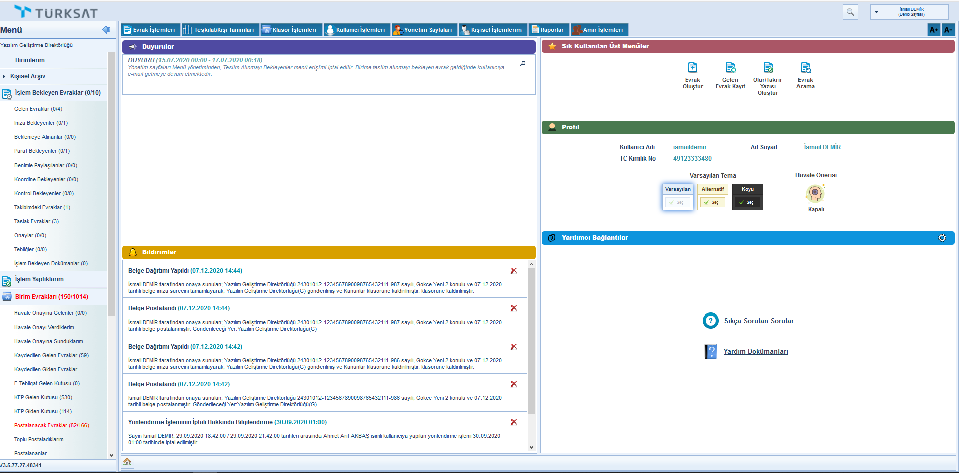Select the Alternatif theme option
Screen dimensions: 959x473
pos(712,202)
